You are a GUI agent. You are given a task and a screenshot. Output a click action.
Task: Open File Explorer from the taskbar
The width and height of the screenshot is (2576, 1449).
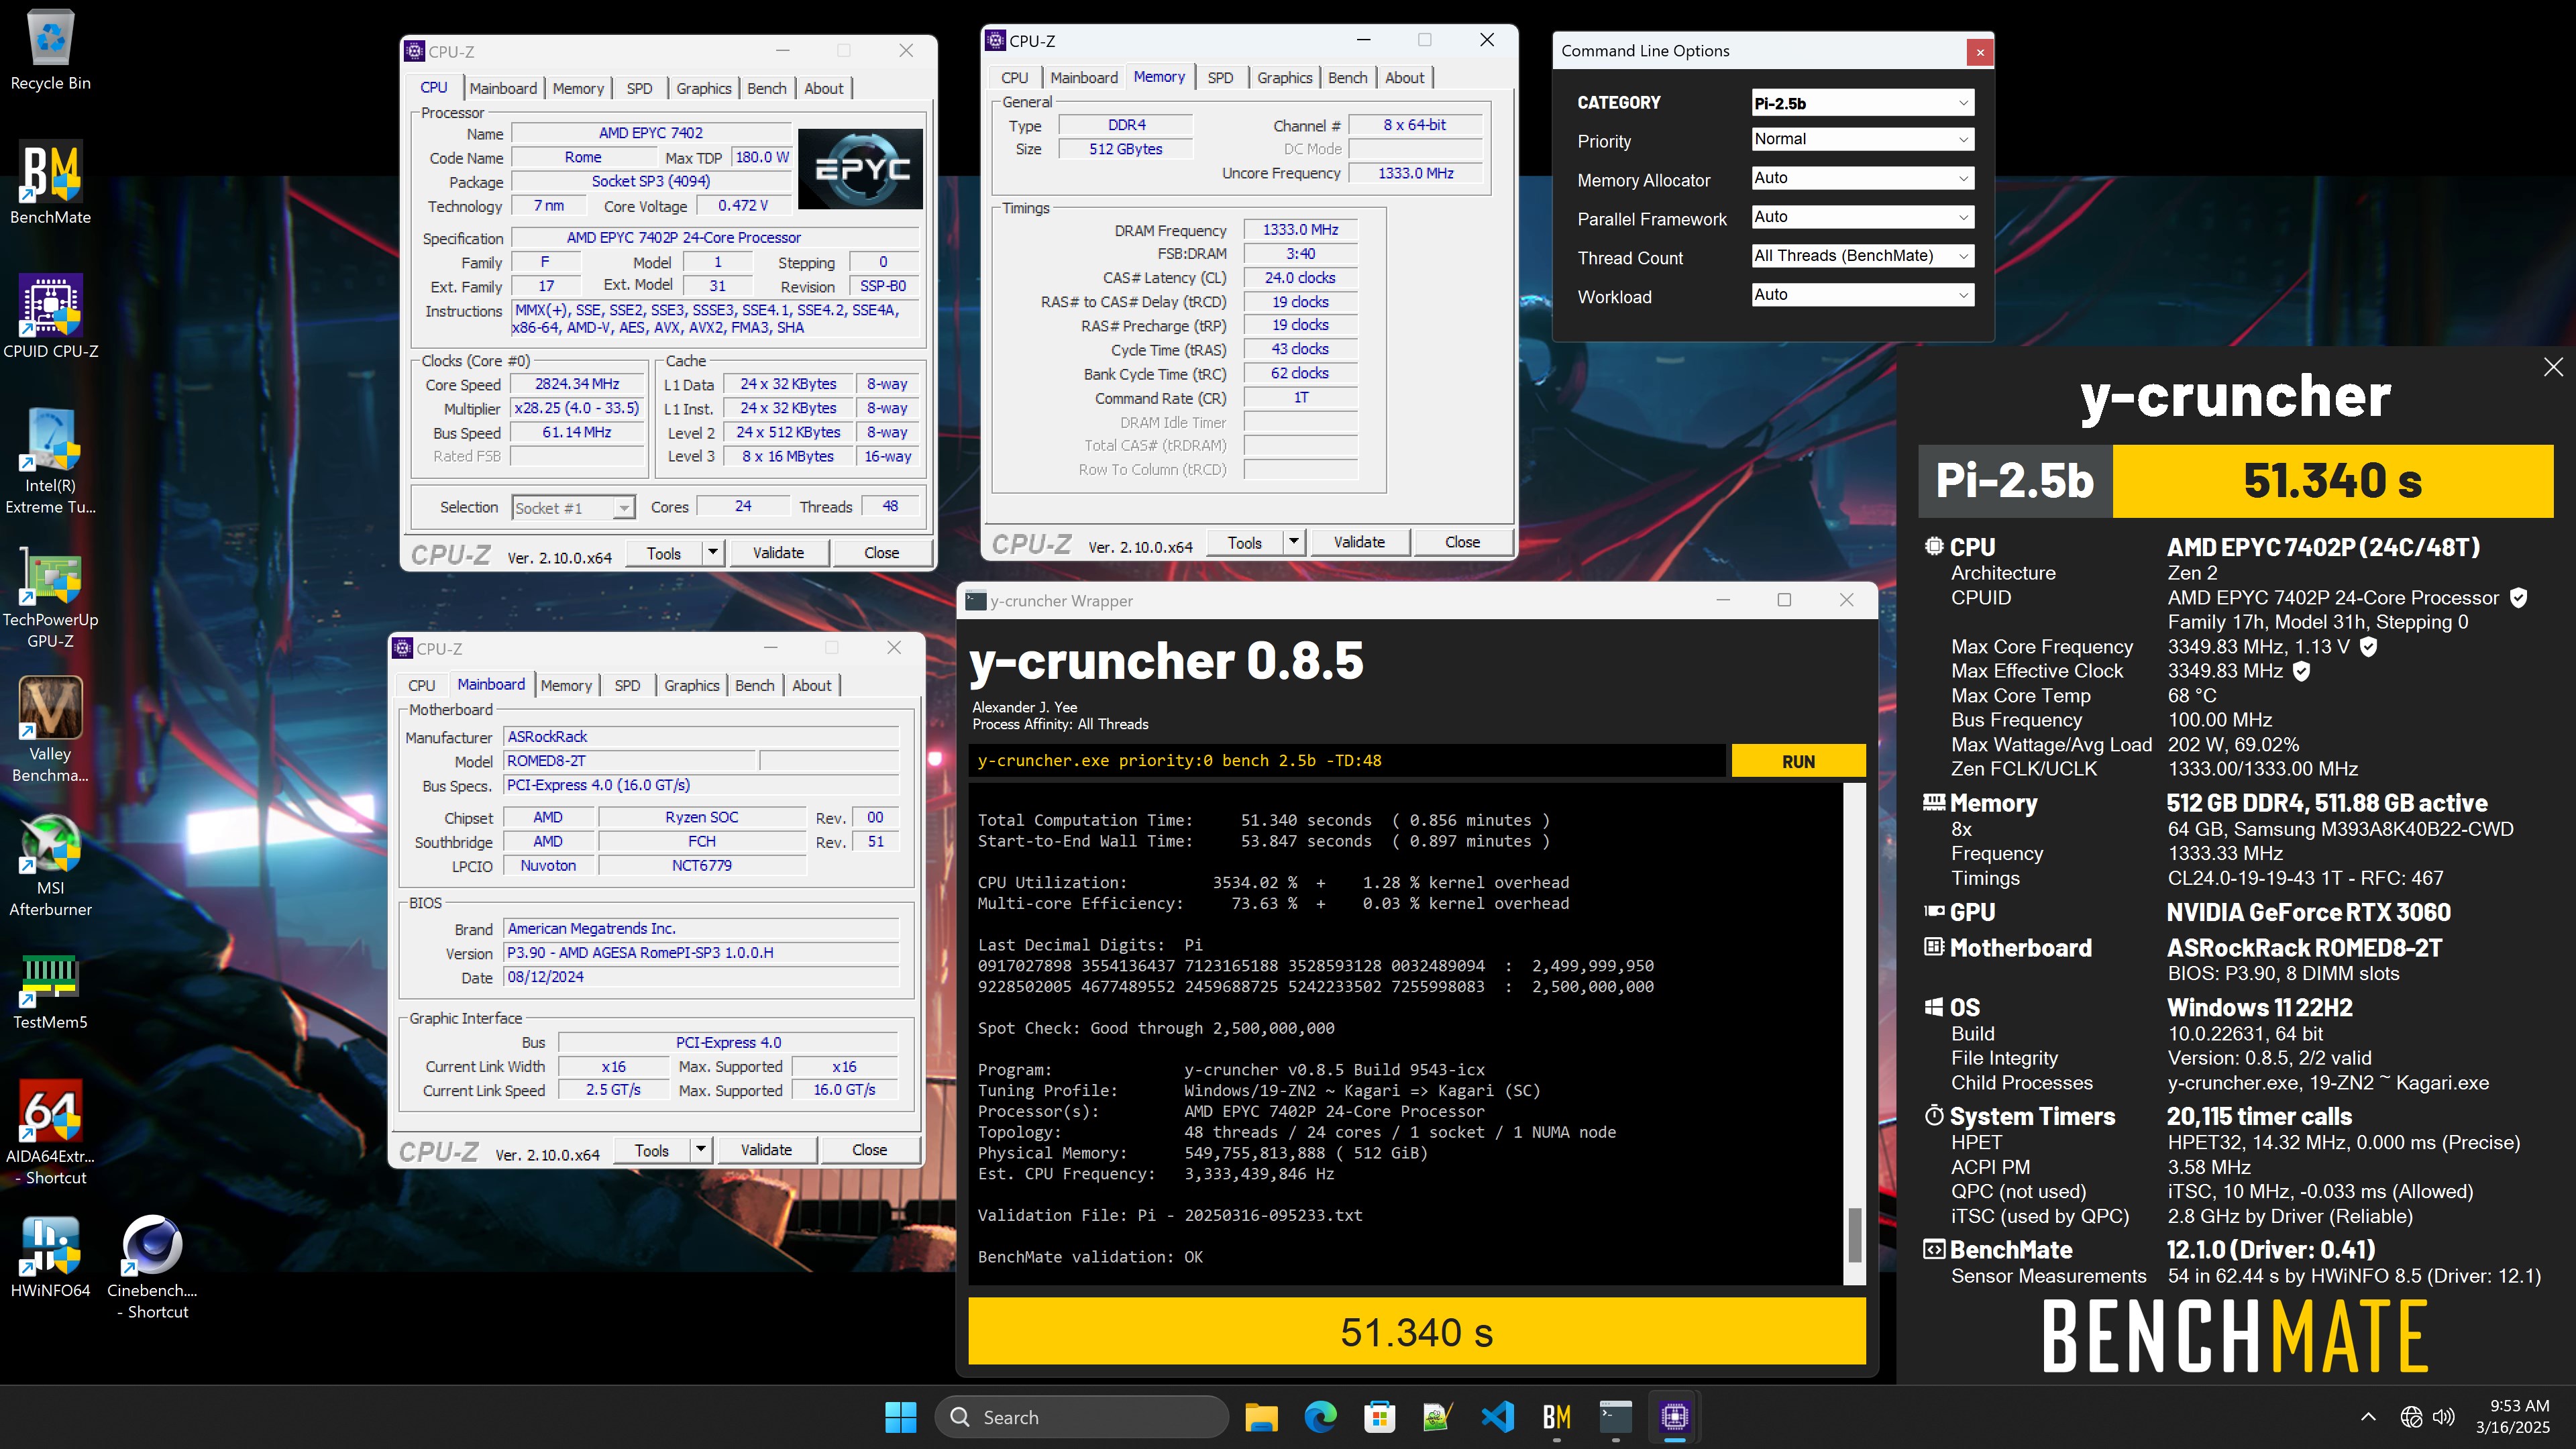(1261, 1417)
